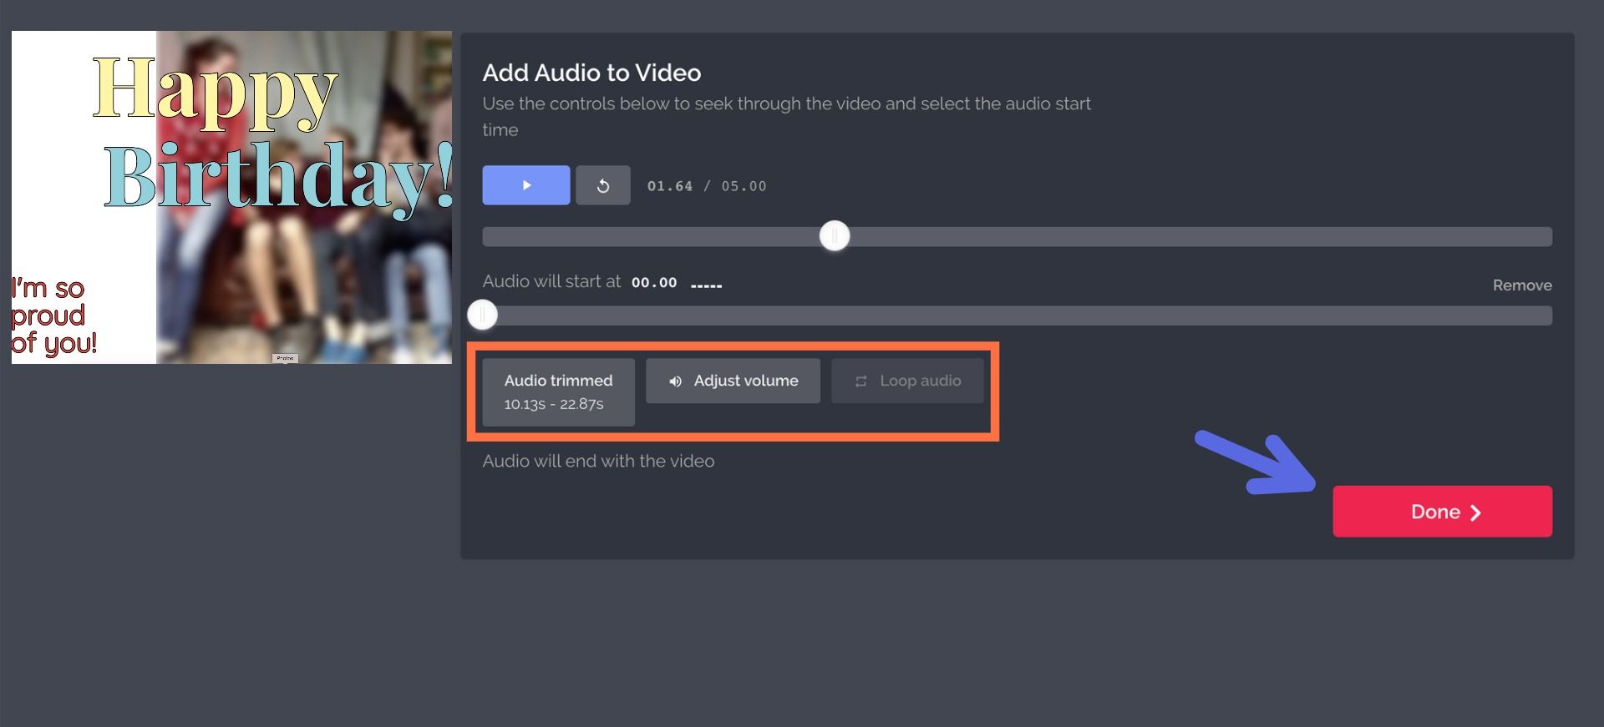Image resolution: width=1604 pixels, height=727 pixels.
Task: Click the speaker icon on Adjust volume
Action: (x=675, y=381)
